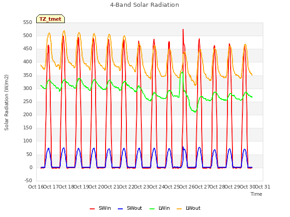This screenshot has height=217, width=290.
Task: Click the green LWin dip after Oct 25
Action: 195,112
